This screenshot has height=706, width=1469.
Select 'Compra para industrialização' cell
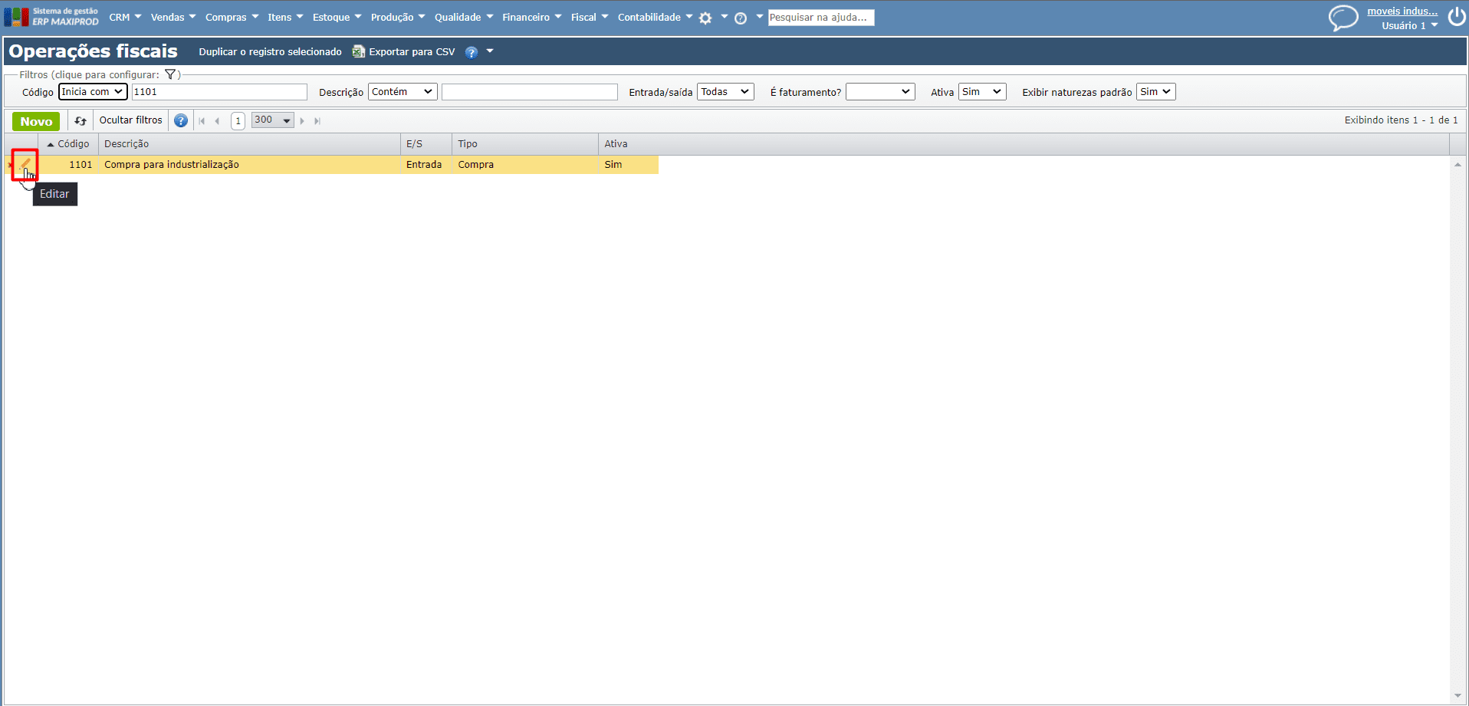pos(249,165)
